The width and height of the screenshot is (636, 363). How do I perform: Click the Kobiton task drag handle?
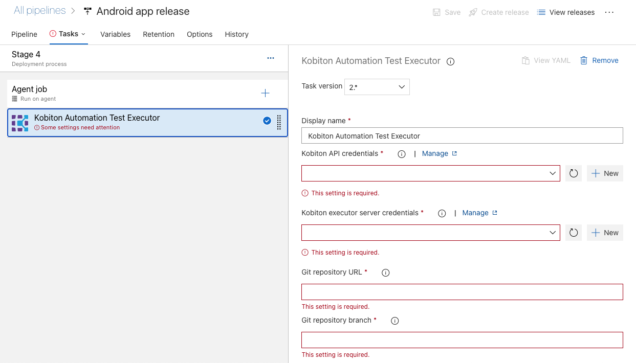(x=279, y=123)
